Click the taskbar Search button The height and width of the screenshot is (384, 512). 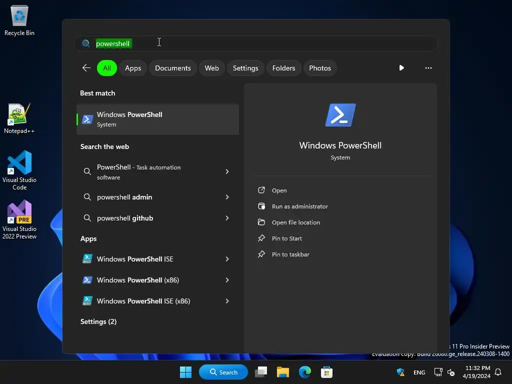coord(223,372)
